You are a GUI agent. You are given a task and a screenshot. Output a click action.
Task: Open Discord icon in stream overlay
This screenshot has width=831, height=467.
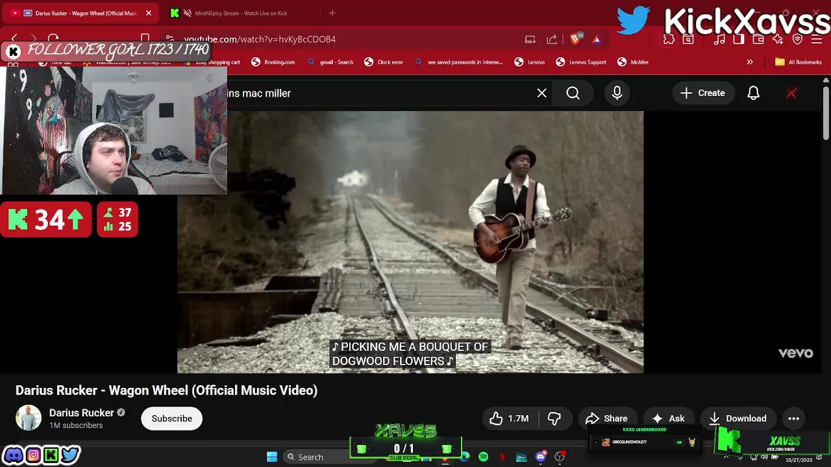coord(13,455)
